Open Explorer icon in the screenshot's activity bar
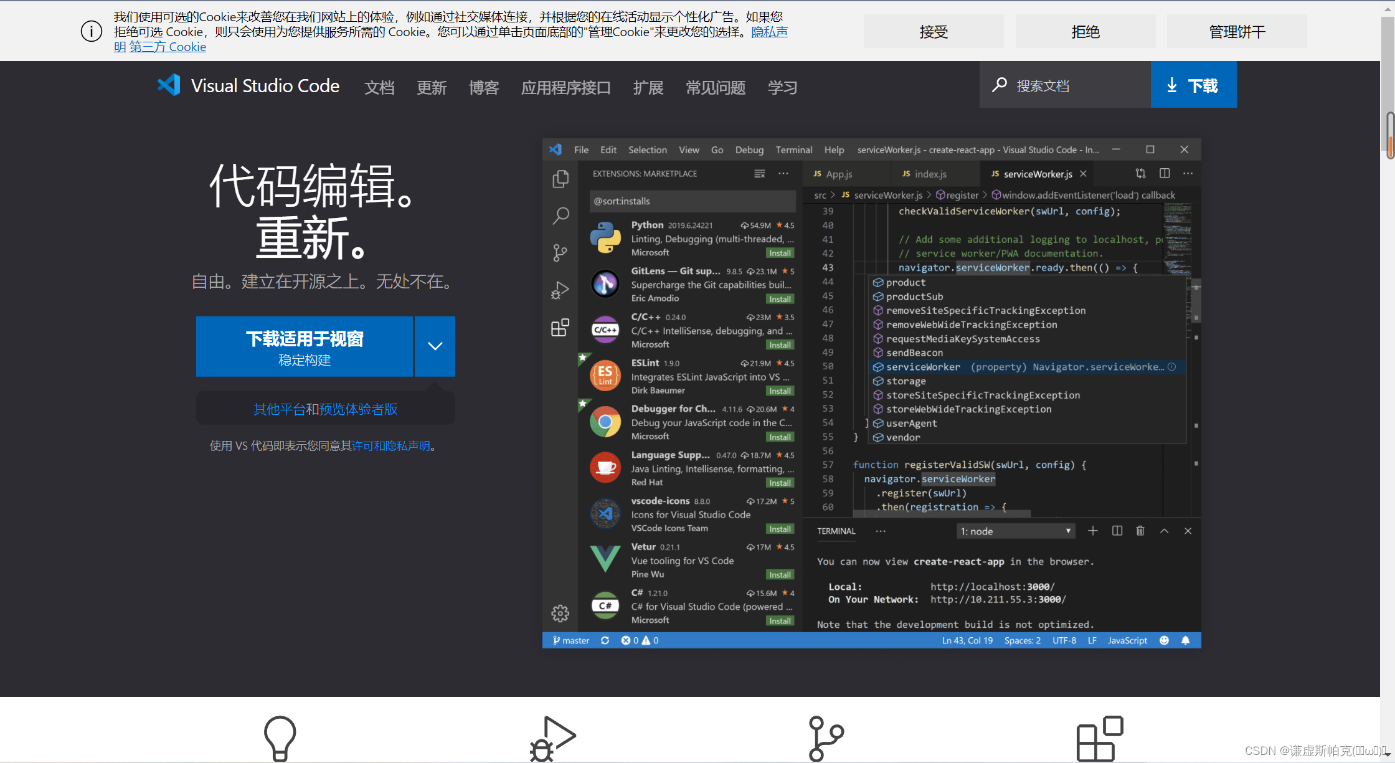1395x763 pixels. coord(560,179)
